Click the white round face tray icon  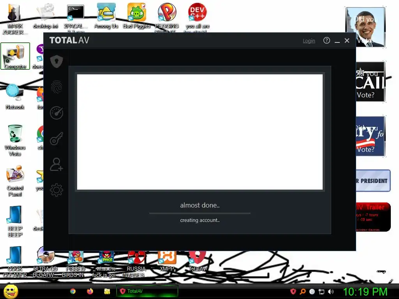click(312, 292)
